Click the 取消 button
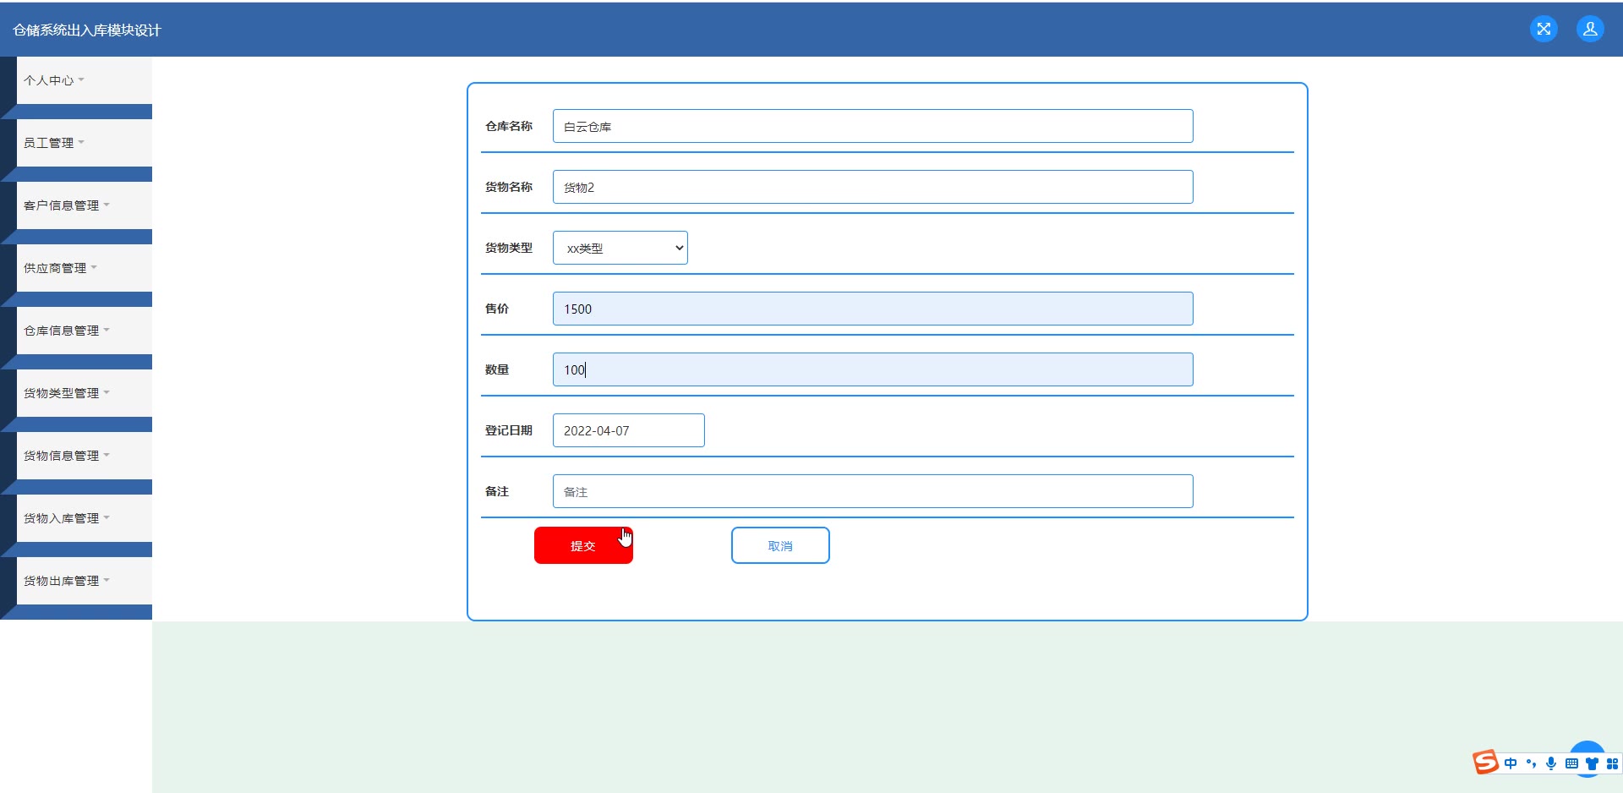 [x=780, y=545]
